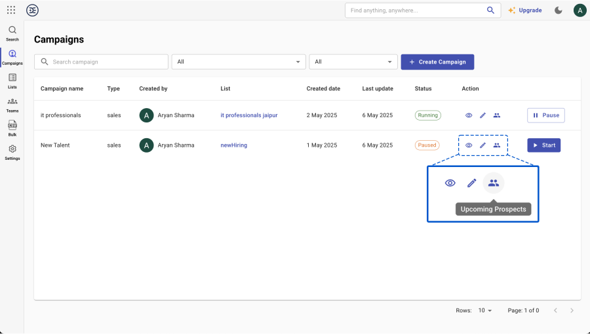Click the 1 May 2025 created date
The image size is (590, 334).
click(322, 145)
